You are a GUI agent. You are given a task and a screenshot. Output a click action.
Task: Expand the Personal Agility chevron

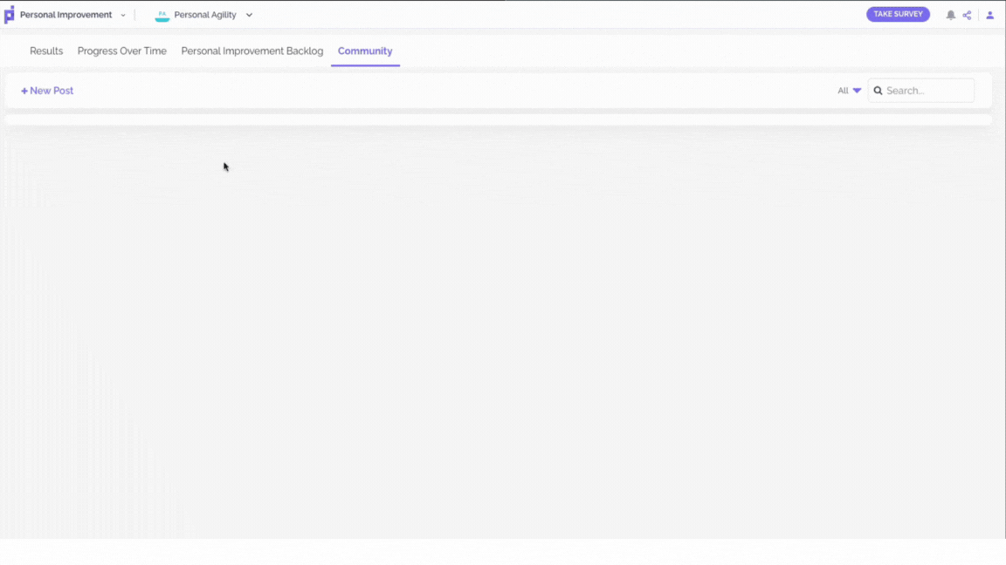point(249,15)
